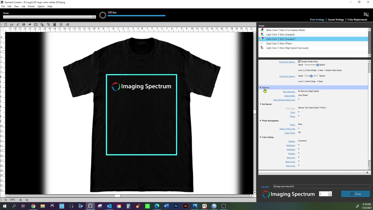
Task: Add a preset with the plus icon
Action: coord(367,172)
